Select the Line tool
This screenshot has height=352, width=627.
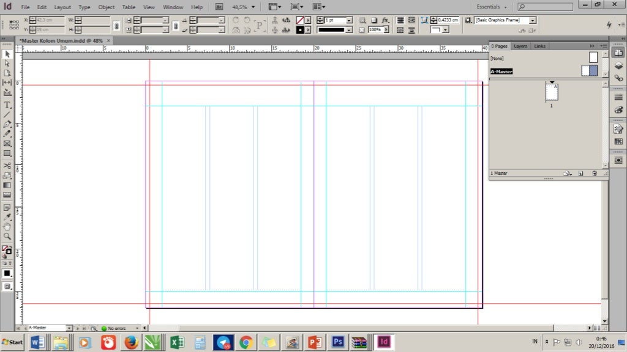pyautogui.click(x=7, y=114)
